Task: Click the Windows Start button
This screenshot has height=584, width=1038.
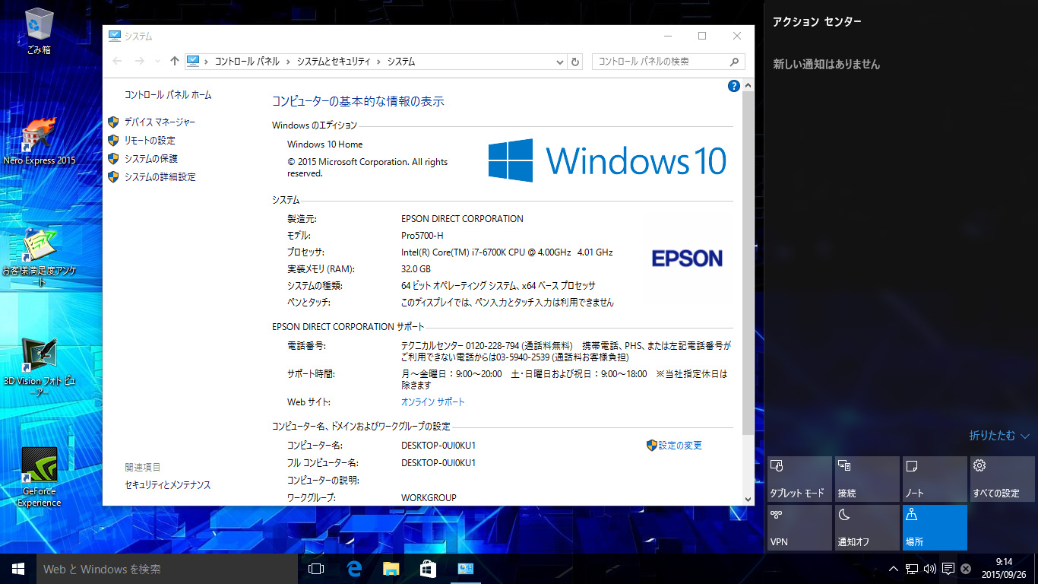Action: click(x=18, y=569)
